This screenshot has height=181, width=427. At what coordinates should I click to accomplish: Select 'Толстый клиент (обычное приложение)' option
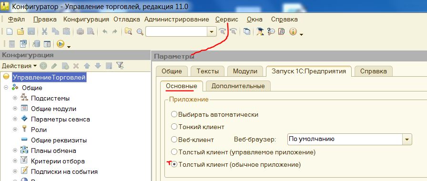coord(174,164)
